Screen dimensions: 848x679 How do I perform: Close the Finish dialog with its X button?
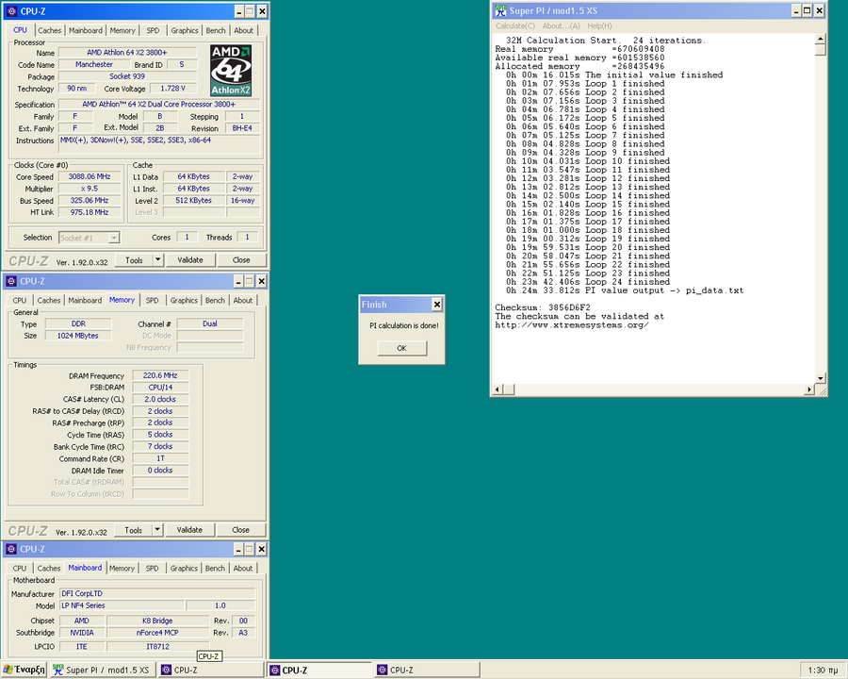(x=437, y=305)
